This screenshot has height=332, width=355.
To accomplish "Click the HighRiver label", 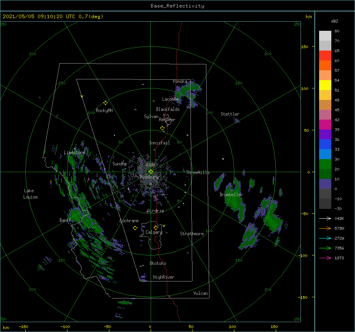I will 164,277.
